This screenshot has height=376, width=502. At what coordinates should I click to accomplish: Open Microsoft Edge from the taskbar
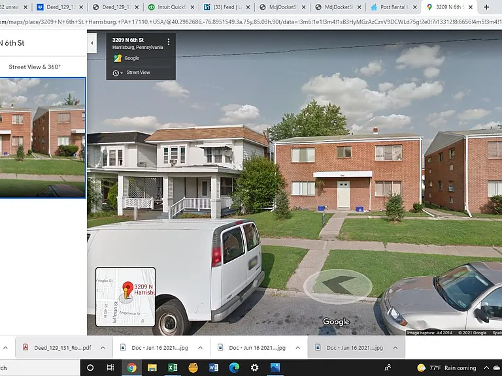click(x=234, y=368)
